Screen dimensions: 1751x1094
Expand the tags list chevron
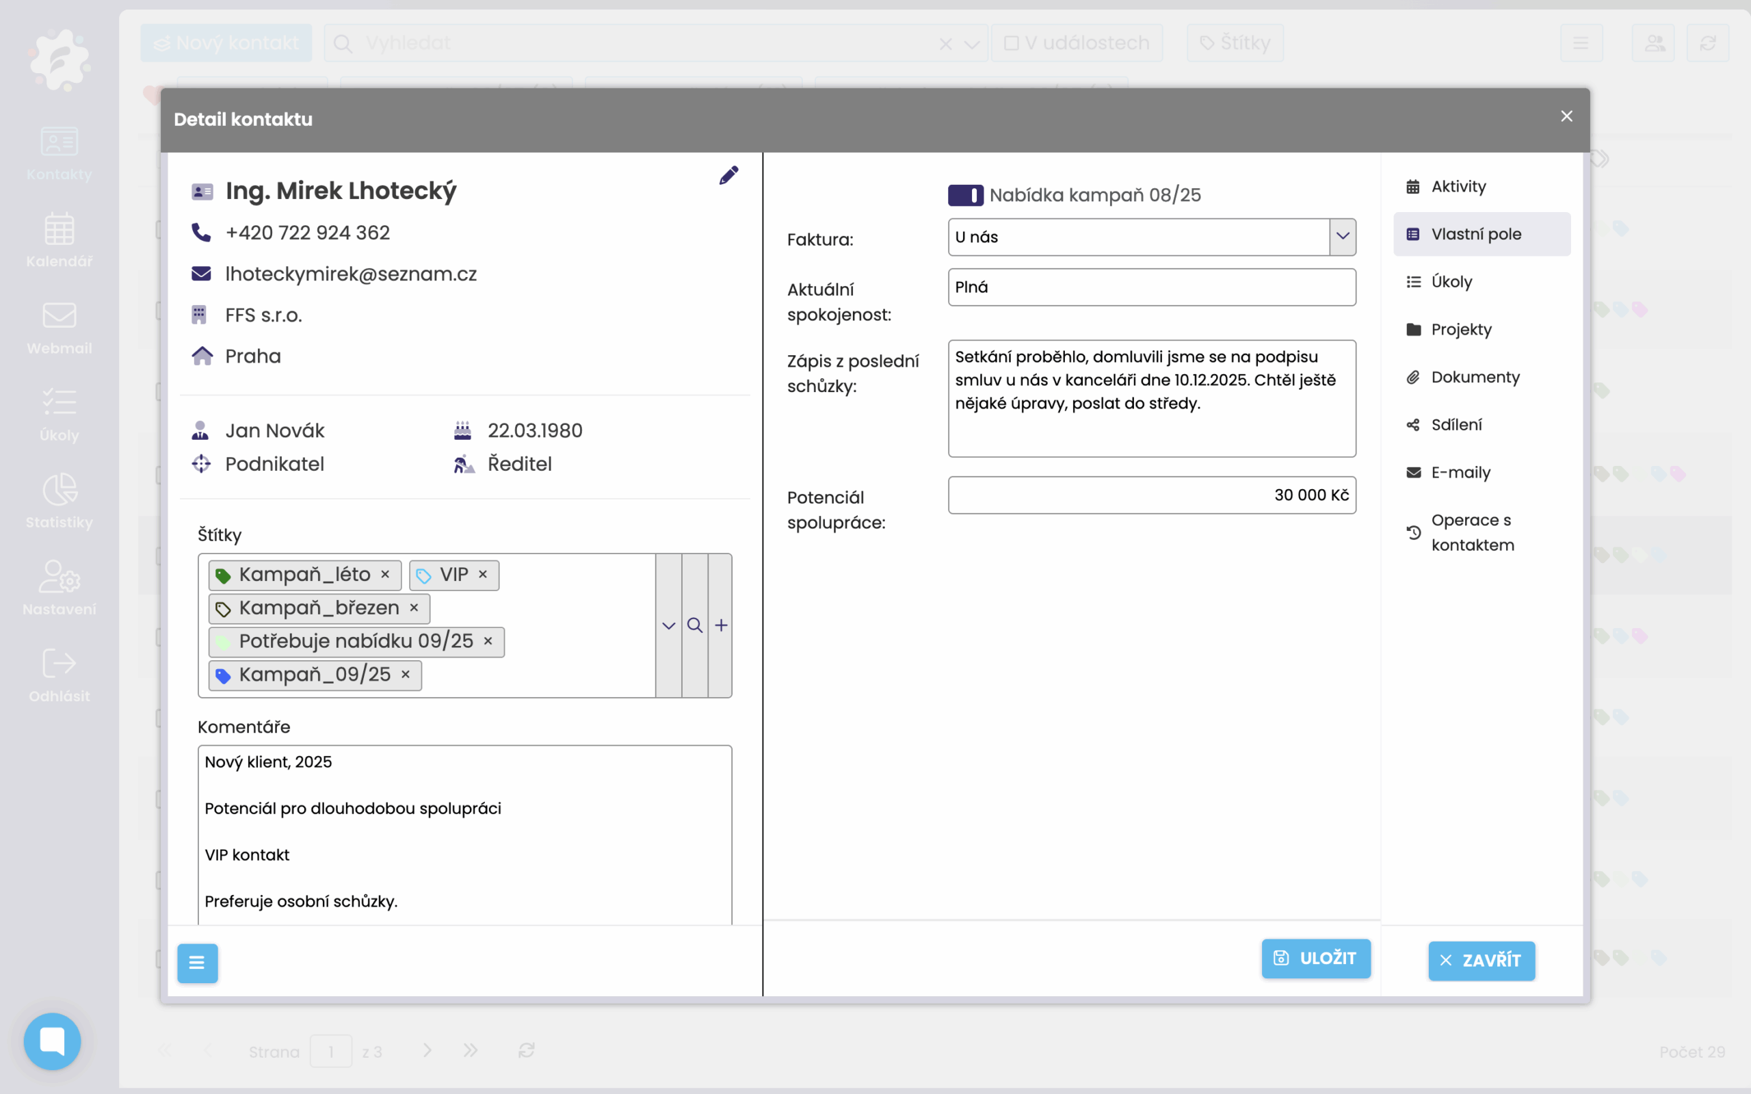point(668,625)
